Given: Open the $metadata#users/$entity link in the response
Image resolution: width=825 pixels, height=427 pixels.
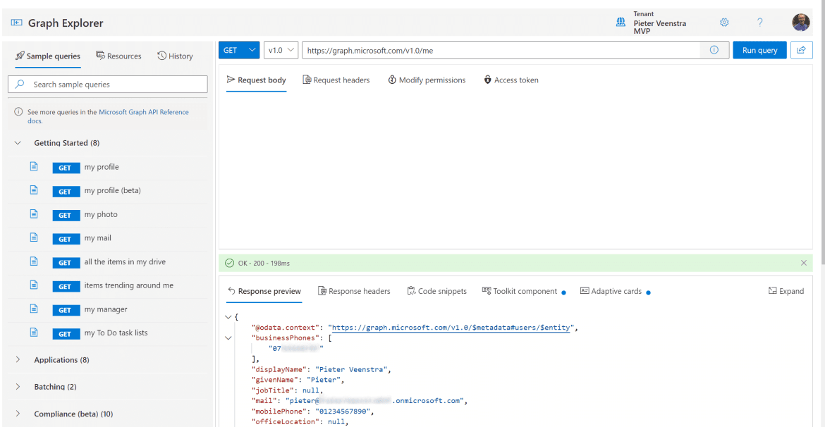Looking at the screenshot, I should [451, 328].
